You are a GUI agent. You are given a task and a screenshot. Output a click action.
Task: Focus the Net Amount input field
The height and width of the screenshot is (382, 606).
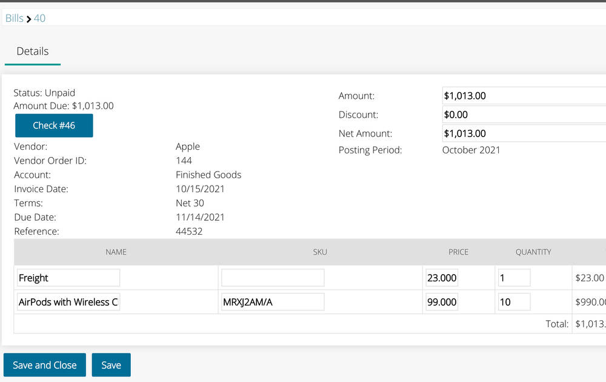[524, 133]
